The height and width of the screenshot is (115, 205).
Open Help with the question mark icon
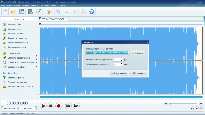click(x=92, y=11)
